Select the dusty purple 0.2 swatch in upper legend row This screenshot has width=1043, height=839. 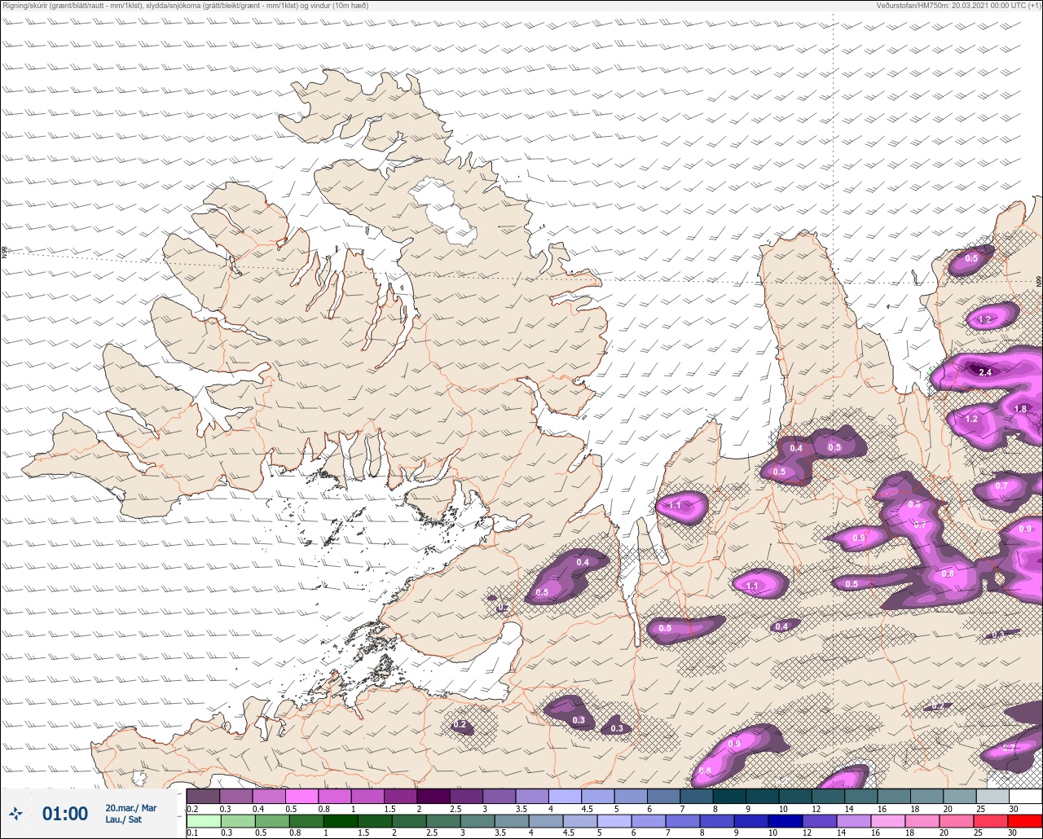click(203, 796)
